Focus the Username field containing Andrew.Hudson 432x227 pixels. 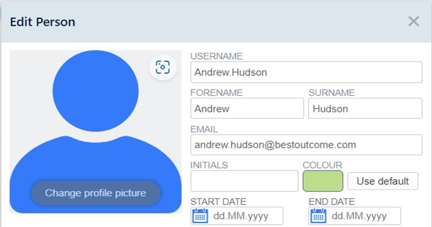[x=306, y=72]
